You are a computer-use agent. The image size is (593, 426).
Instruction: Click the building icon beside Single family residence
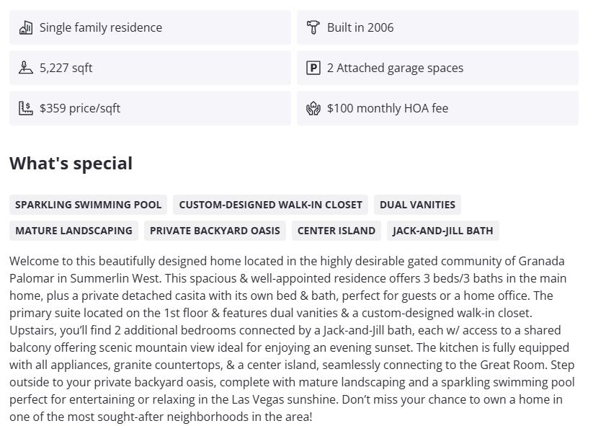(26, 28)
